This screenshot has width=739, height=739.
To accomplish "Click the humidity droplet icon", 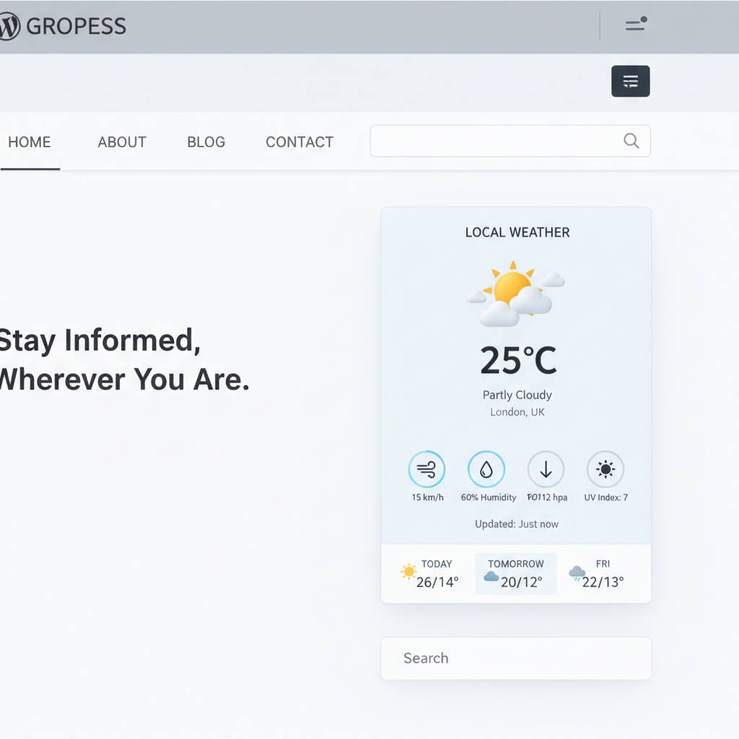I will pos(487,468).
